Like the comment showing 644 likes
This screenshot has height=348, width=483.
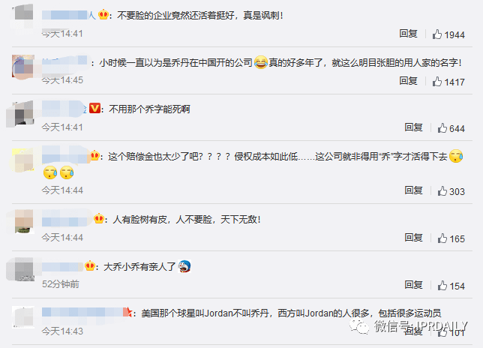click(442, 127)
